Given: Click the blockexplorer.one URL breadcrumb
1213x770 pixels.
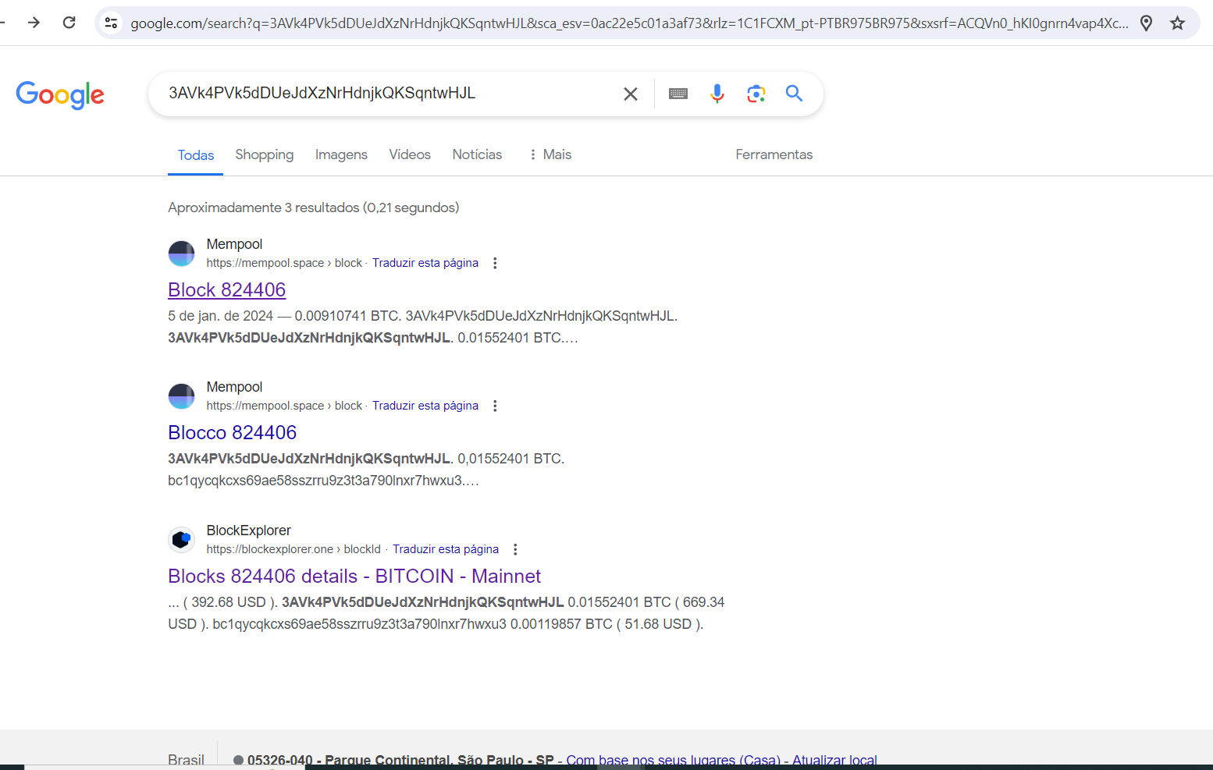Looking at the screenshot, I should pyautogui.click(x=293, y=549).
